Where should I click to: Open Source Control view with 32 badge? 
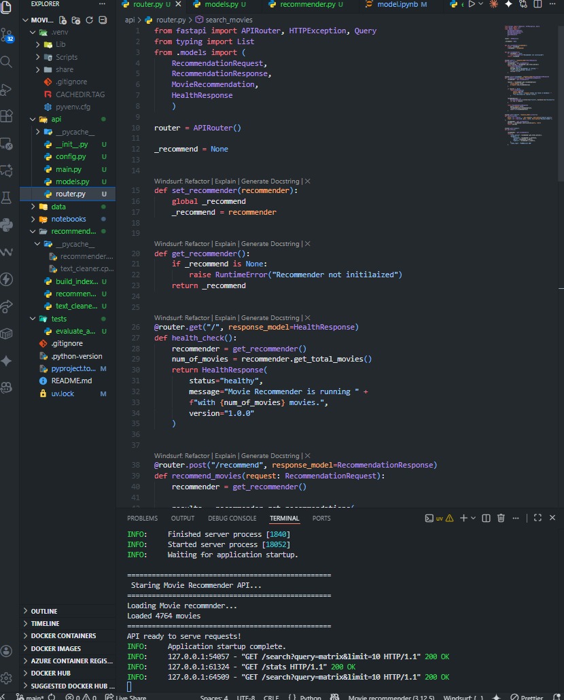click(6, 35)
